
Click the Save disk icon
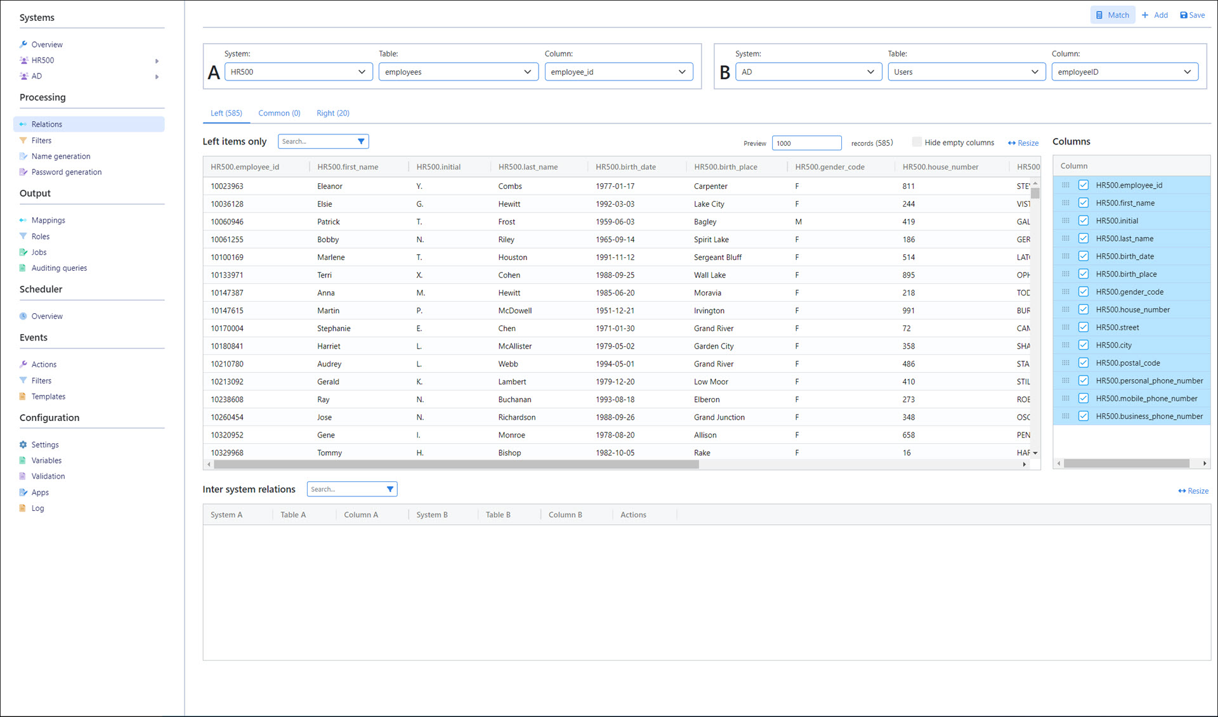click(x=1184, y=15)
